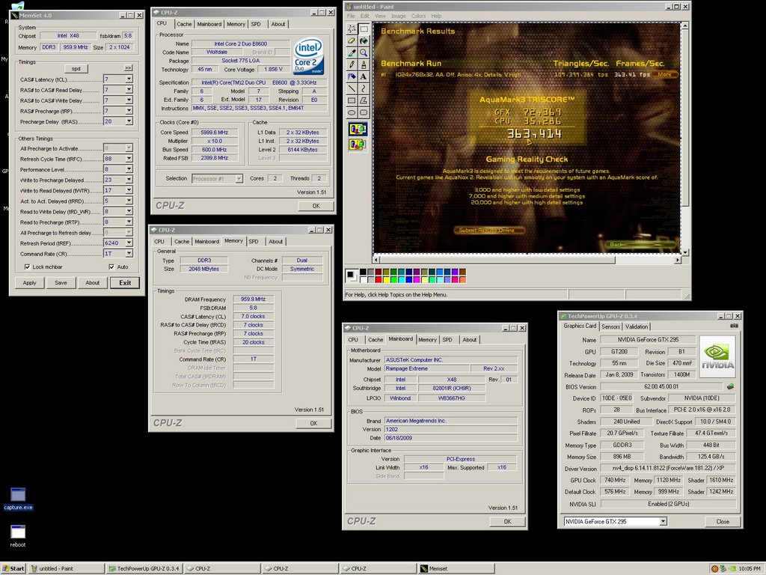Select the Free-Form Select tool in Paint

click(352, 29)
